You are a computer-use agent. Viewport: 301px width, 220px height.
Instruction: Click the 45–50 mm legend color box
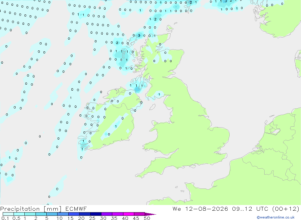140,214
